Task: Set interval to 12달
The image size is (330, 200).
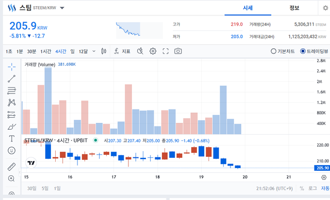Action: [83, 51]
